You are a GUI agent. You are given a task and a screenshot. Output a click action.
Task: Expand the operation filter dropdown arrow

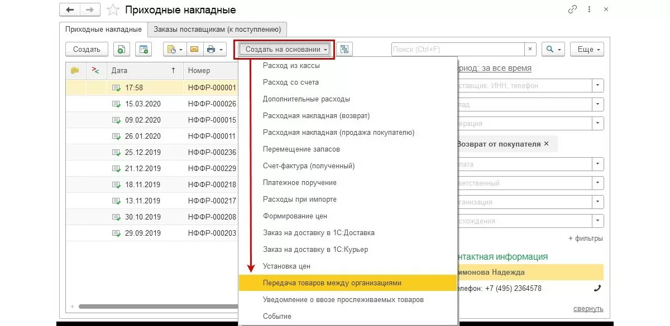[598, 123]
